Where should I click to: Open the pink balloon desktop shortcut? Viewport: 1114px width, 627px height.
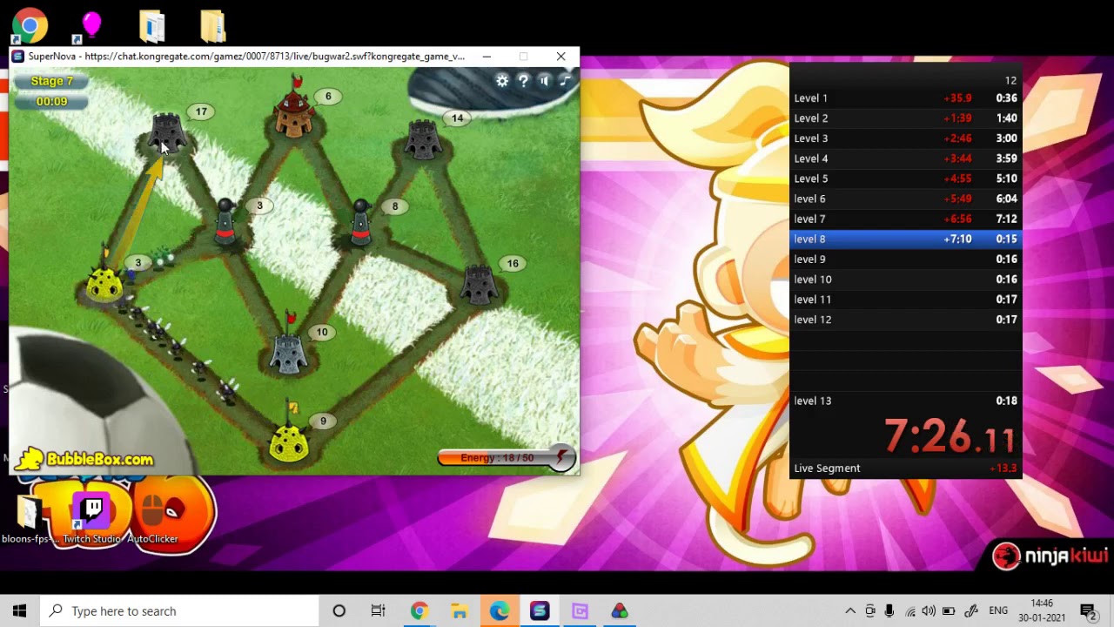[91, 26]
